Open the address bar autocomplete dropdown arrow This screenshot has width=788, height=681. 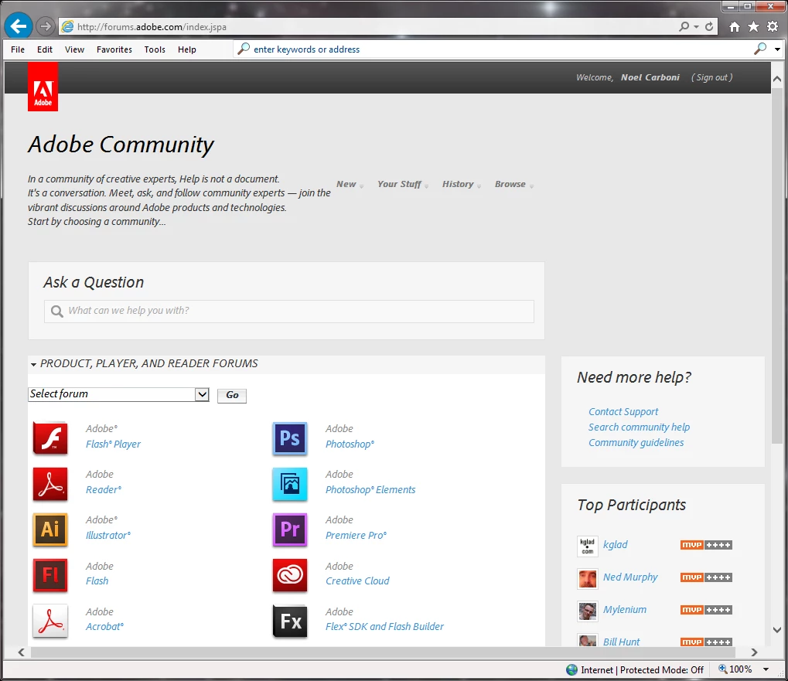(697, 26)
